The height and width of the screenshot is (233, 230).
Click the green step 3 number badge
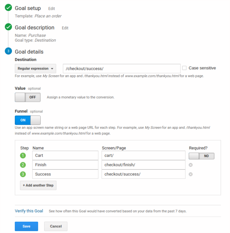click(x=23, y=174)
